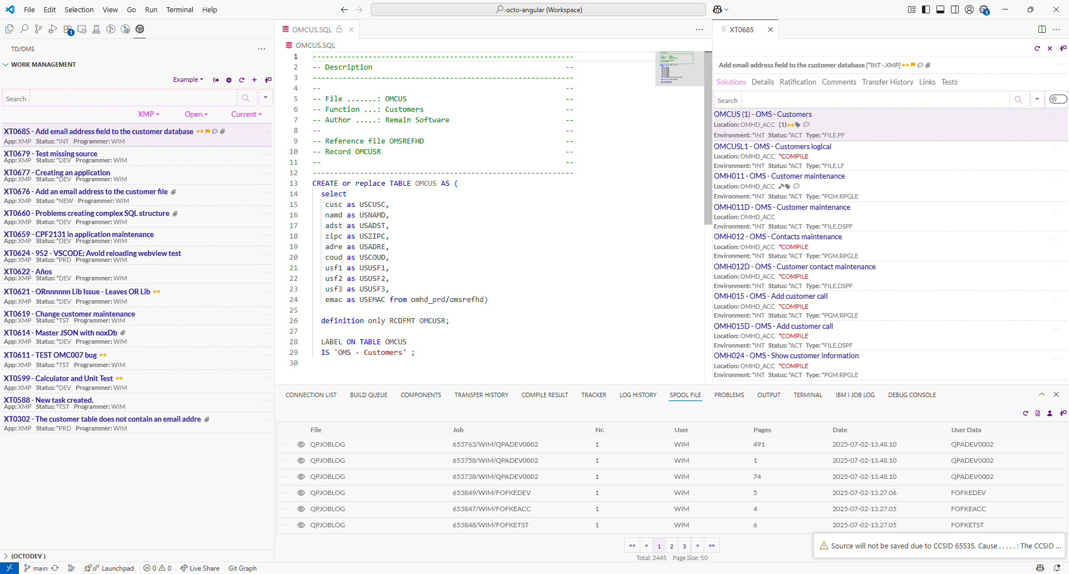Click the editor vertical scrollbar

click(708, 138)
